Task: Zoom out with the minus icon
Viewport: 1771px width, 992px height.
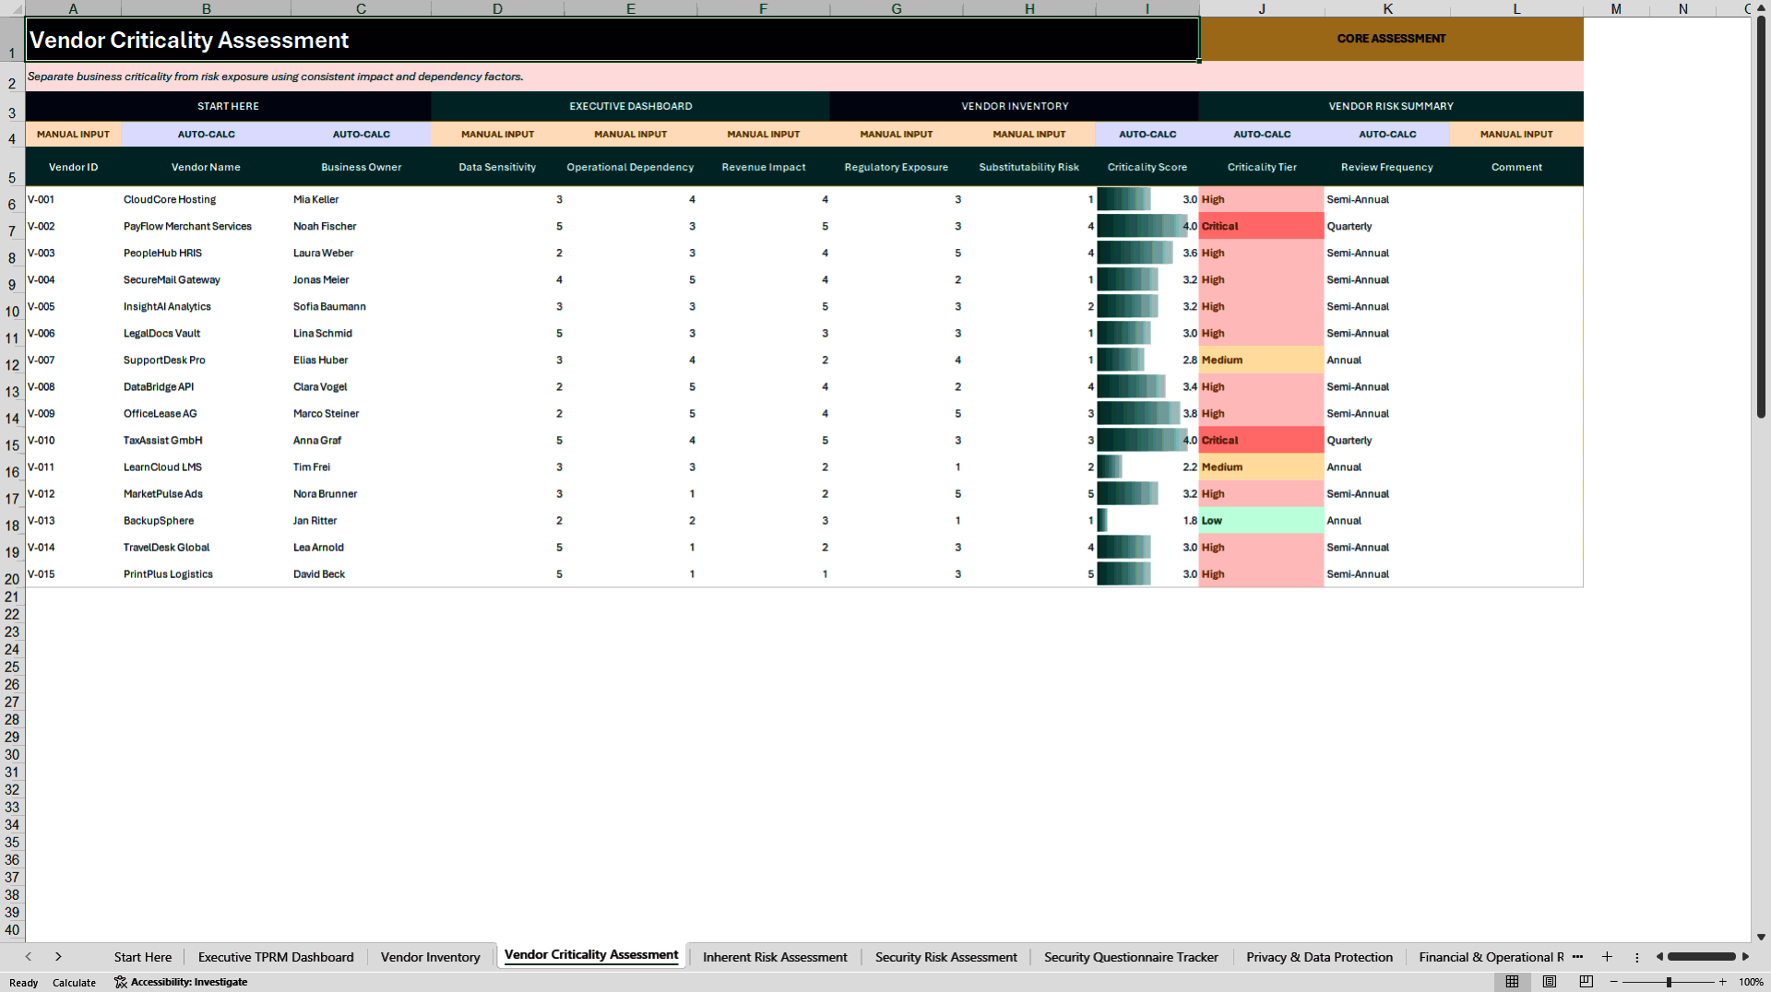Action: (1614, 982)
